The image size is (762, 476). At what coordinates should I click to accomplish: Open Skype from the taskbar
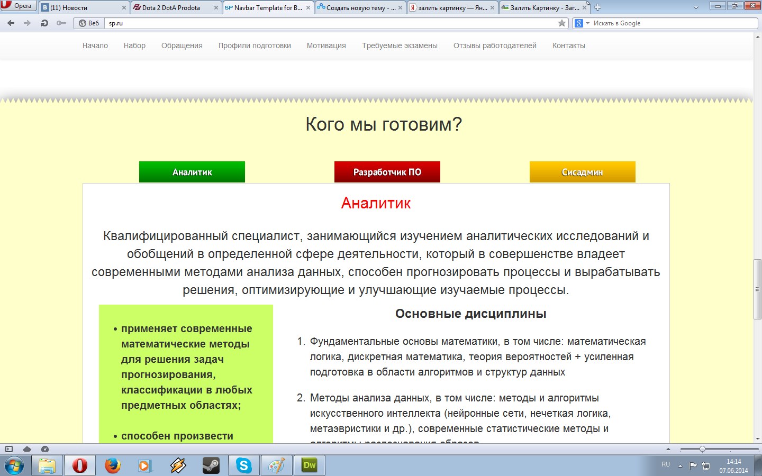(x=244, y=465)
